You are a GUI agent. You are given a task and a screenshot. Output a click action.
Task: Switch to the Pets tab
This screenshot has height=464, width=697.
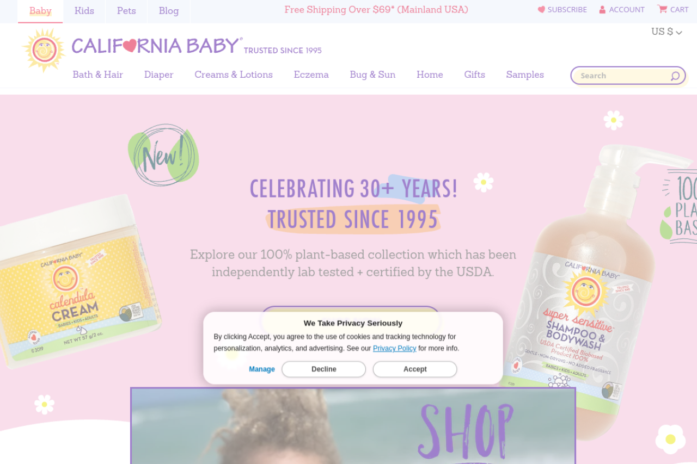126,11
